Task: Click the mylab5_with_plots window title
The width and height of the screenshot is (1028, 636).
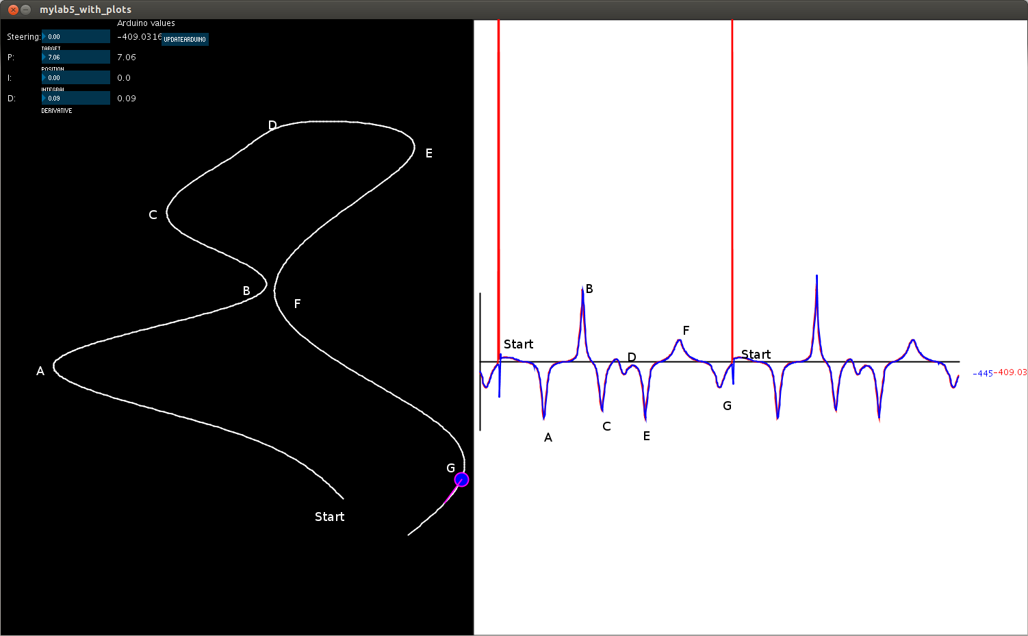Action: (86, 10)
